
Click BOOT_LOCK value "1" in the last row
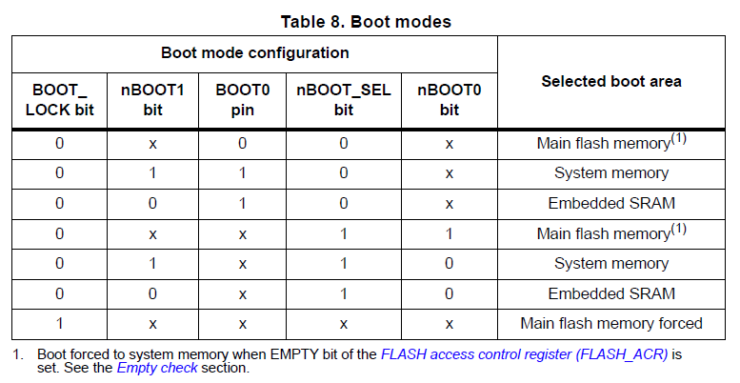click(x=59, y=323)
